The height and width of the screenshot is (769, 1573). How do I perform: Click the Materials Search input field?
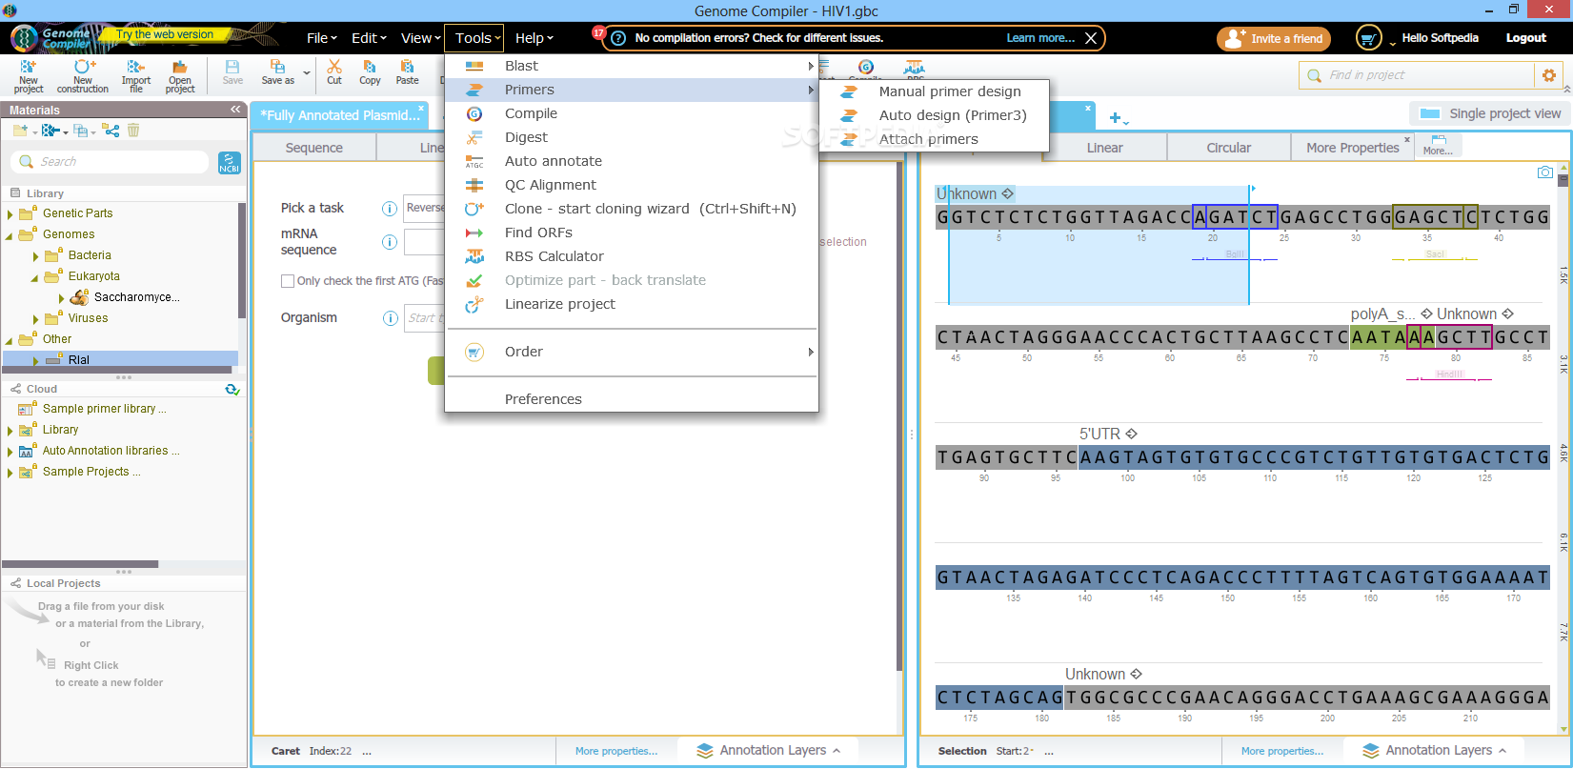click(x=110, y=162)
